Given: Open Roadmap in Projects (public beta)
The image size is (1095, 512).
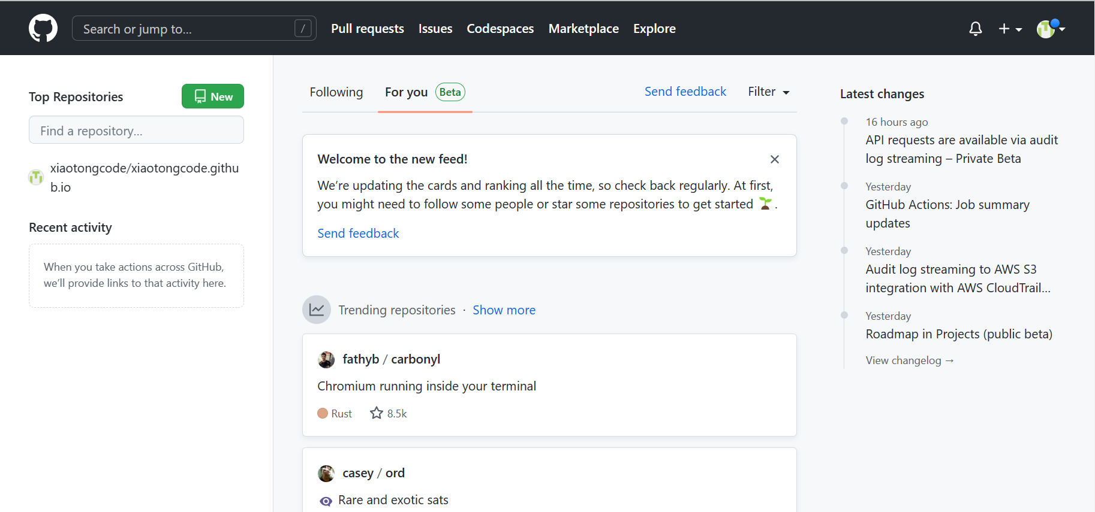Looking at the screenshot, I should pyautogui.click(x=959, y=334).
